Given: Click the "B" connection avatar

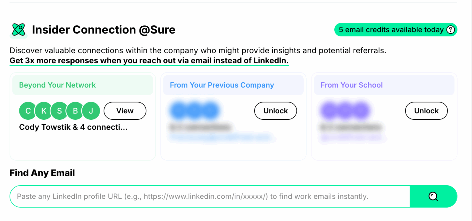Looking at the screenshot, I should (x=75, y=111).
